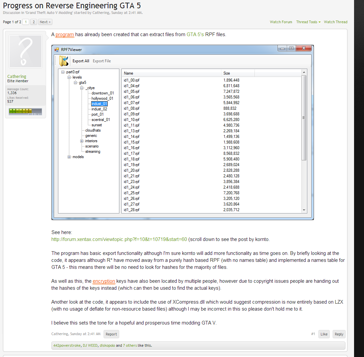This screenshot has height=357, width=364.
Task: Open the underlined 'program' link
Action: pos(65,34)
